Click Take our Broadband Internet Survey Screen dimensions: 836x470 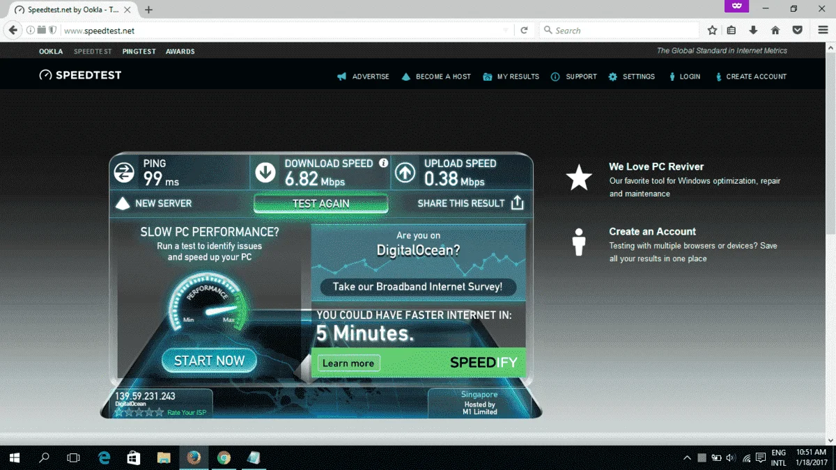[x=417, y=287]
